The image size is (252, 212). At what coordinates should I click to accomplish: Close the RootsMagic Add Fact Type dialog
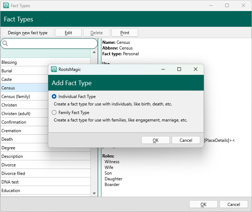tap(196, 69)
